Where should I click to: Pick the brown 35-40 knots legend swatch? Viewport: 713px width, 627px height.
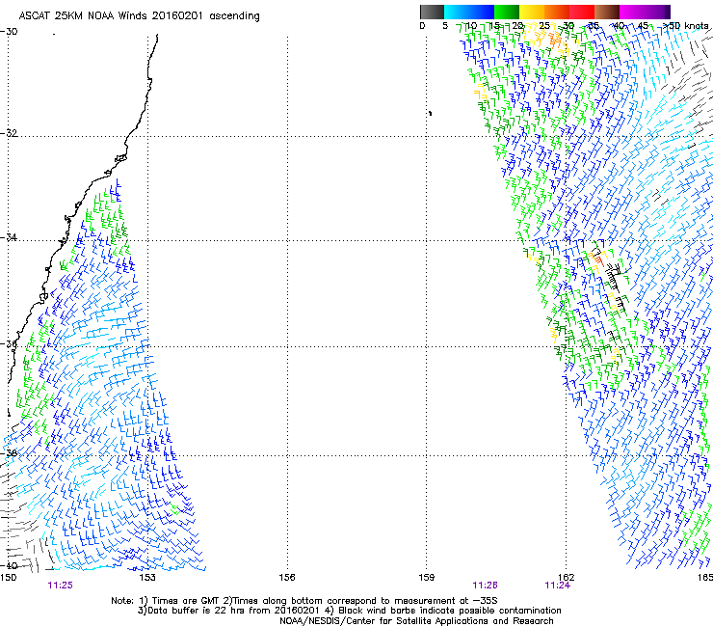[x=607, y=12]
